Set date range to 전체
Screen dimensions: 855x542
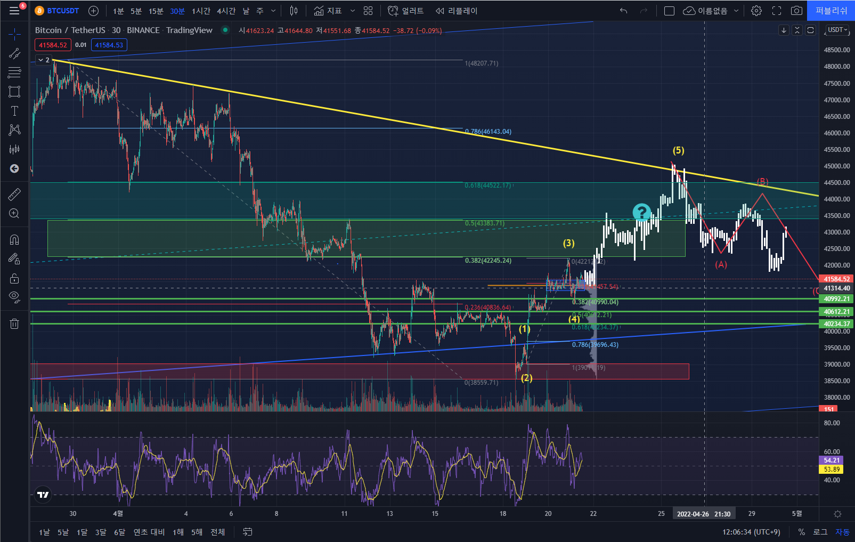click(x=218, y=532)
